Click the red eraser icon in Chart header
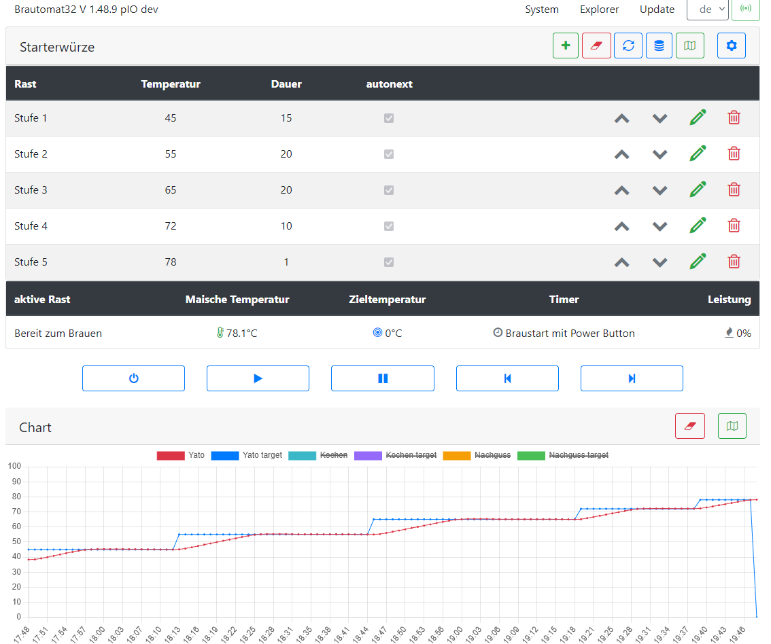 click(690, 426)
